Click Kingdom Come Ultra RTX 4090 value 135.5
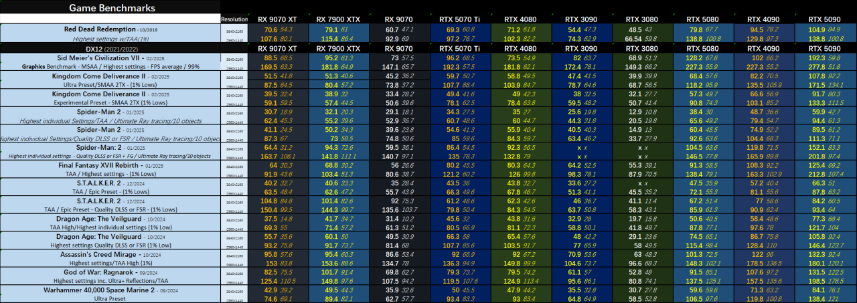Image resolution: width=857 pixels, height=303 pixels. point(756,86)
